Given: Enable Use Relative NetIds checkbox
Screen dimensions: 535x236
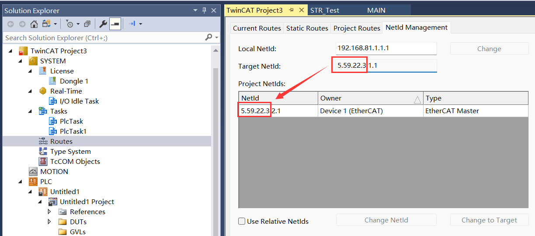Looking at the screenshot, I should click(x=242, y=221).
